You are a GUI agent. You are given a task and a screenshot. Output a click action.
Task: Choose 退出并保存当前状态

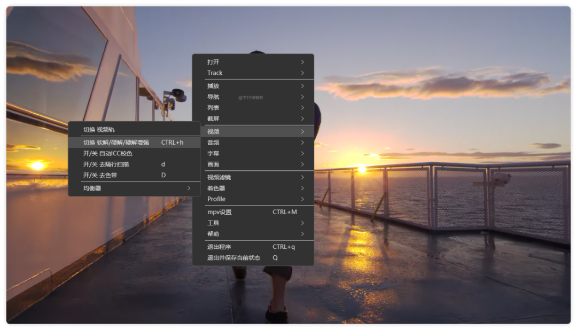coord(253,257)
